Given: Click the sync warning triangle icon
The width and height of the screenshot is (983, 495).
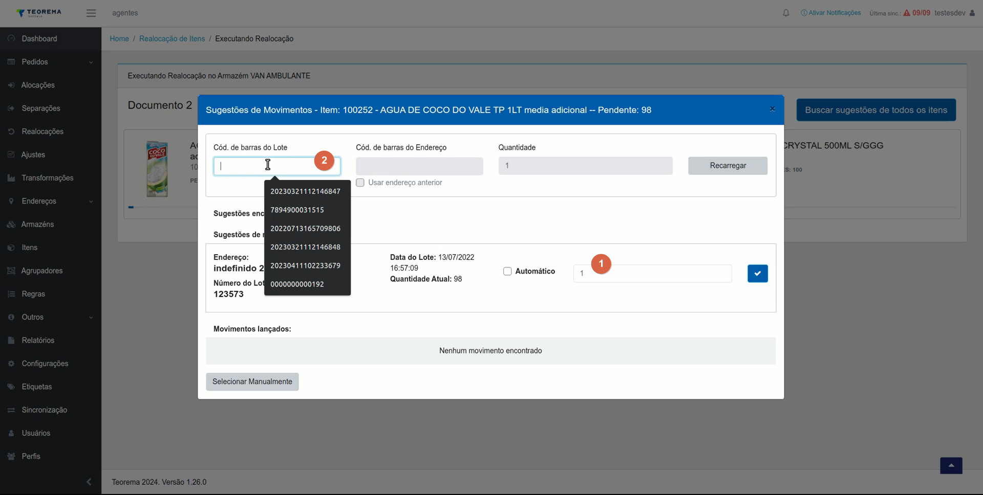Looking at the screenshot, I should coord(907,13).
